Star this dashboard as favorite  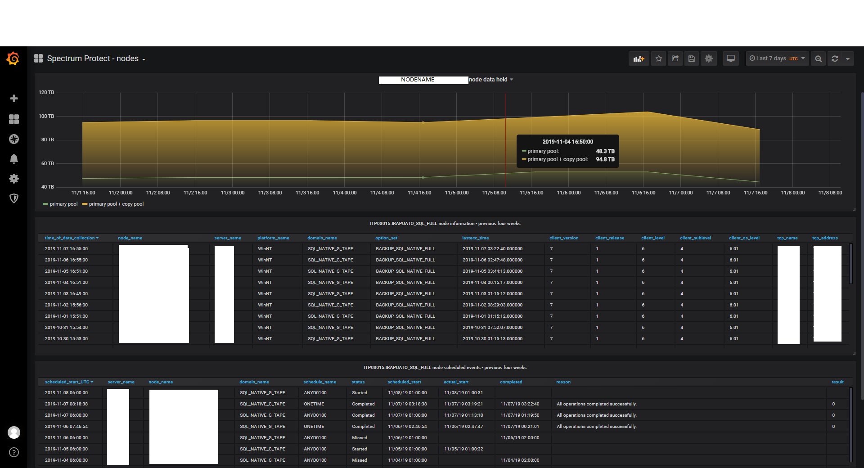pyautogui.click(x=659, y=58)
